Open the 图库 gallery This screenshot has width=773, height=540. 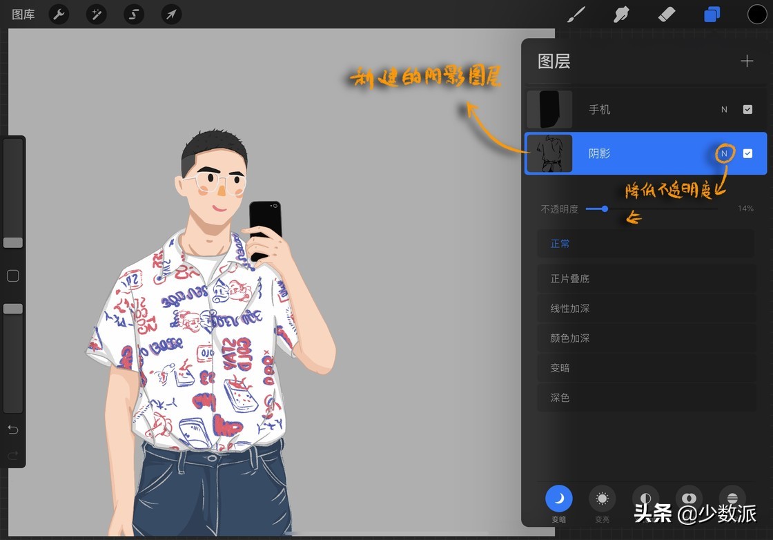tap(23, 14)
